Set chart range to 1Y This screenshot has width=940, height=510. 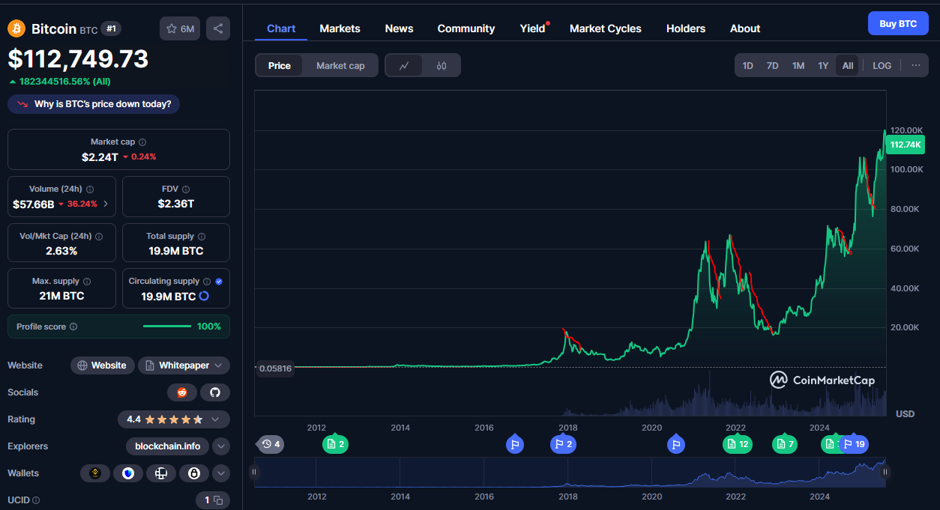pyautogui.click(x=823, y=66)
